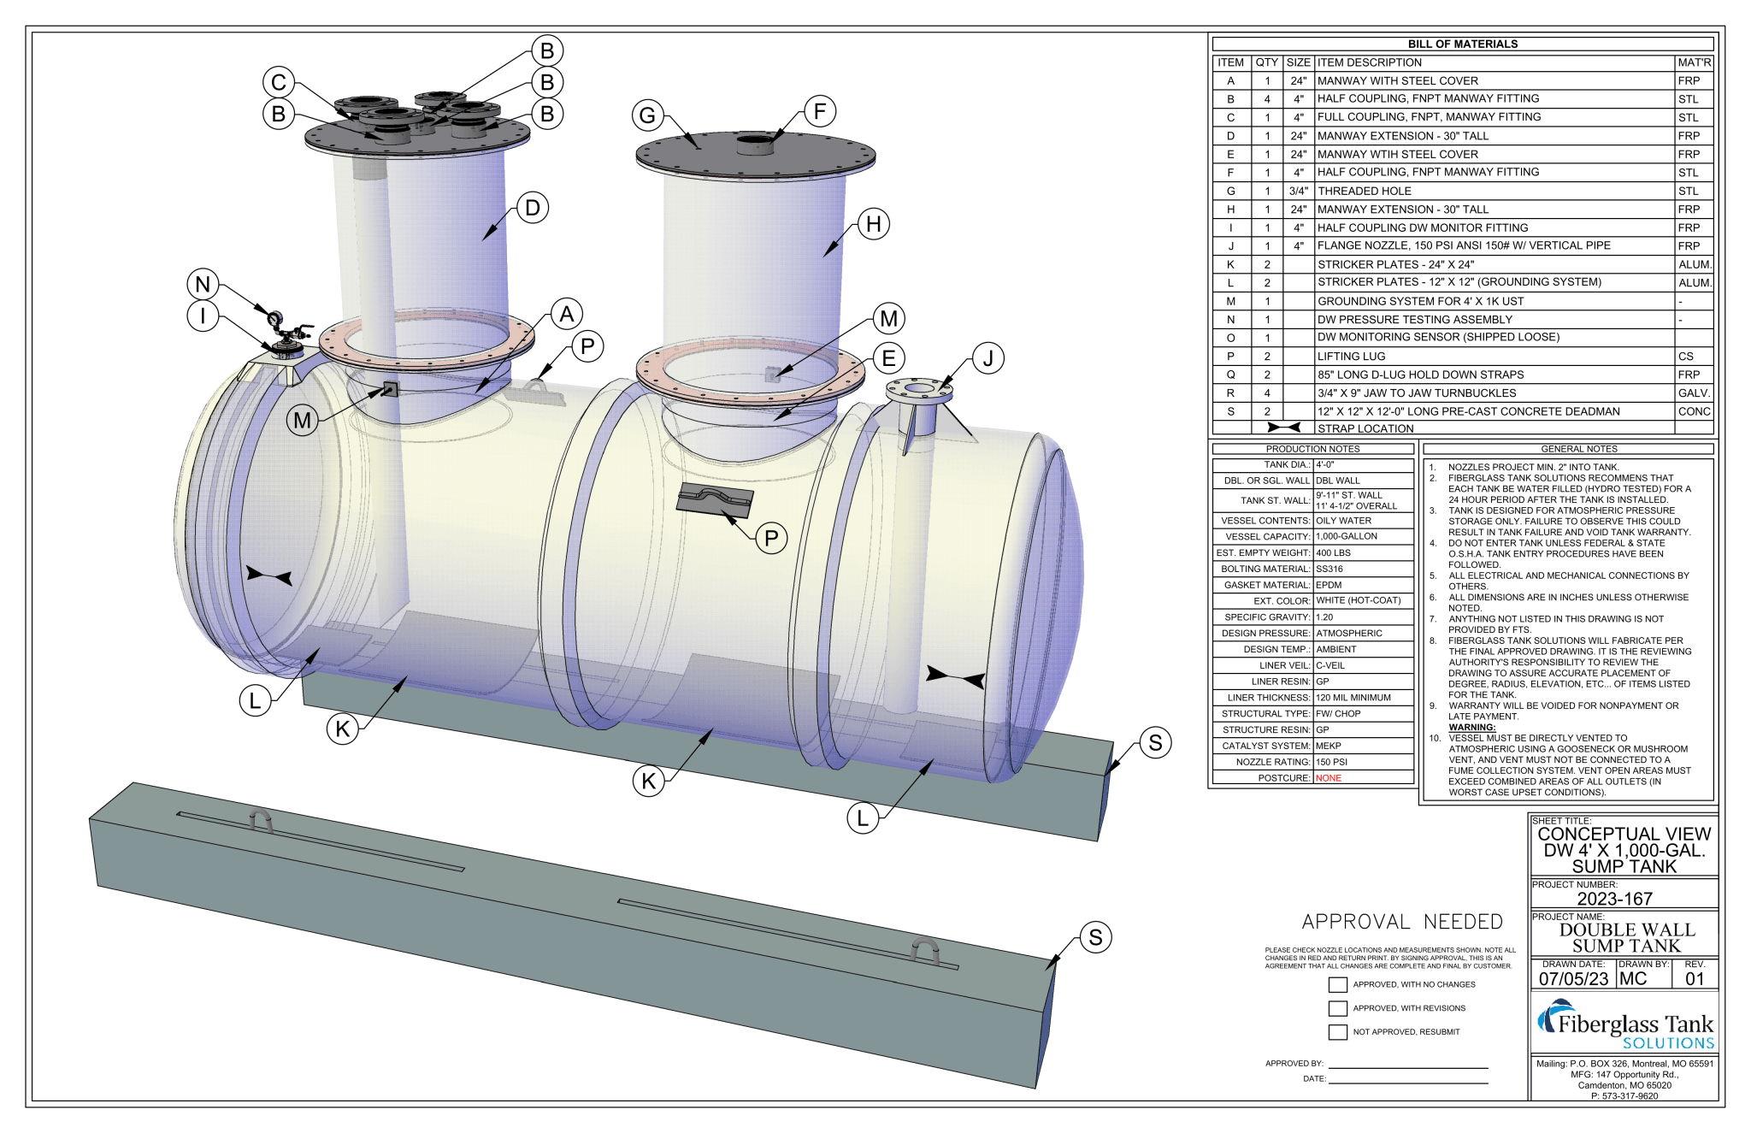Click balloon callout D on the manway extension
The height and width of the screenshot is (1133, 1751).
(534, 207)
